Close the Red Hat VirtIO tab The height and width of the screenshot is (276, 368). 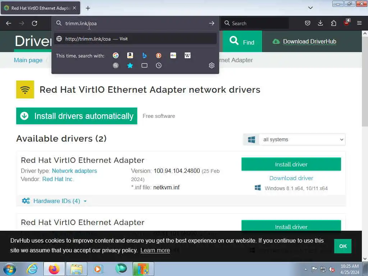pyautogui.click(x=74, y=8)
